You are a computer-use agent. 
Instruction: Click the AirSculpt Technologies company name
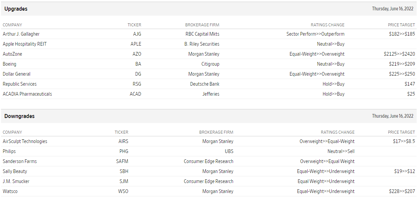pyautogui.click(x=25, y=141)
